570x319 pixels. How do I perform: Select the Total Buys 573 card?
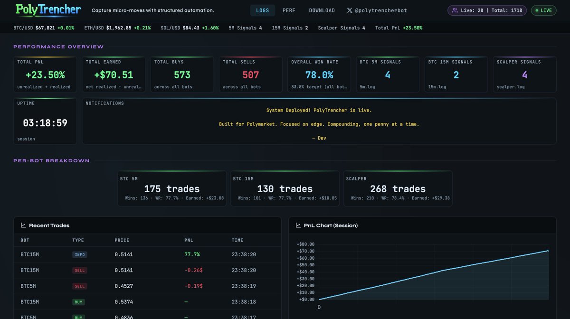[x=182, y=75]
